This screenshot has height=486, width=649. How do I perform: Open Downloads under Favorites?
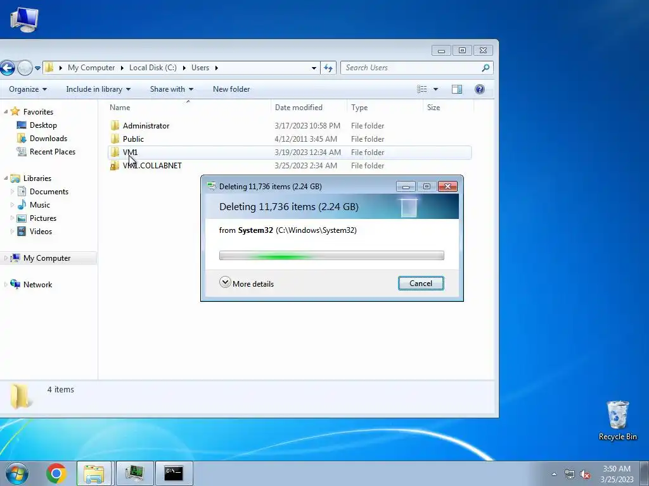(x=48, y=139)
